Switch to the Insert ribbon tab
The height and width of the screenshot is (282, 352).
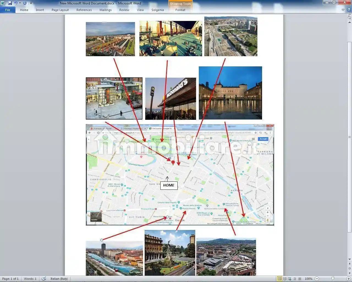(40, 10)
